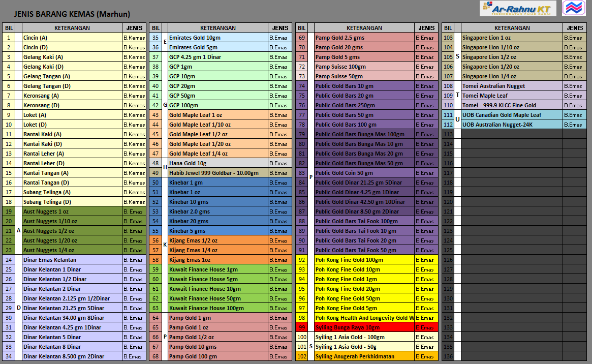Click BIL number 19 cell

(x=9, y=211)
